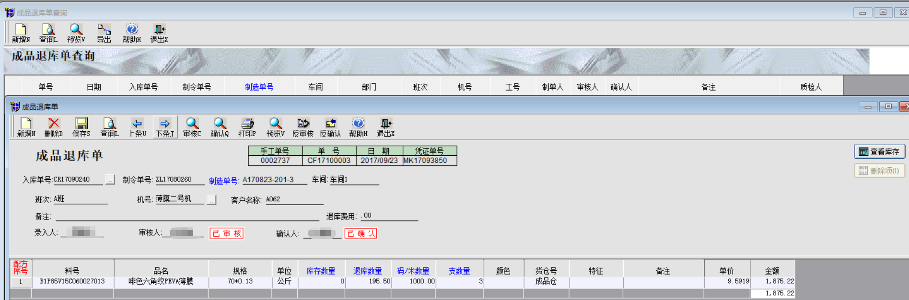Click 预览V icon in 成品退库单 window
The width and height of the screenshot is (909, 300).
276,127
